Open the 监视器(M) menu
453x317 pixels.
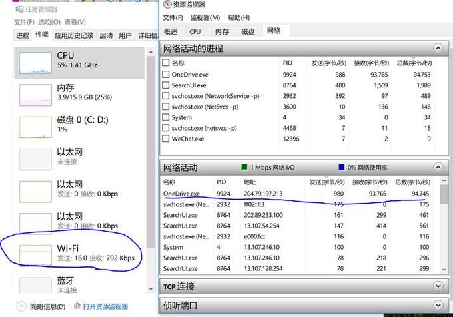point(205,17)
